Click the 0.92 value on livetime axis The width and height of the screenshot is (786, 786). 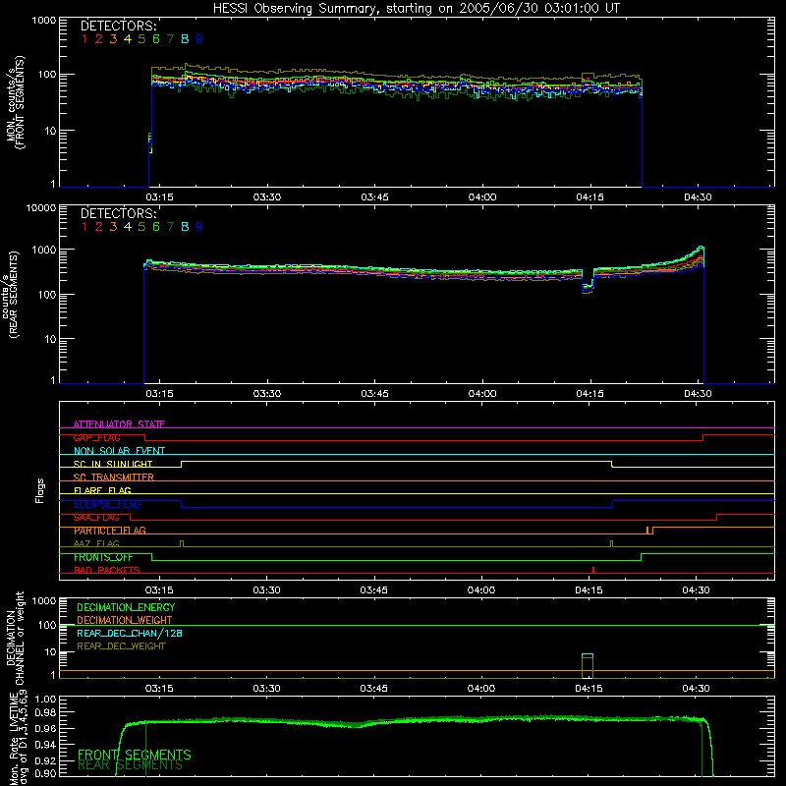click(x=45, y=758)
